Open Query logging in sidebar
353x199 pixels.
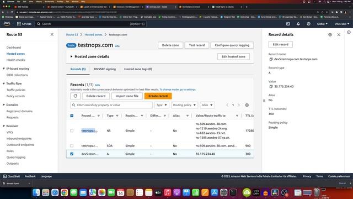[x=16, y=157]
